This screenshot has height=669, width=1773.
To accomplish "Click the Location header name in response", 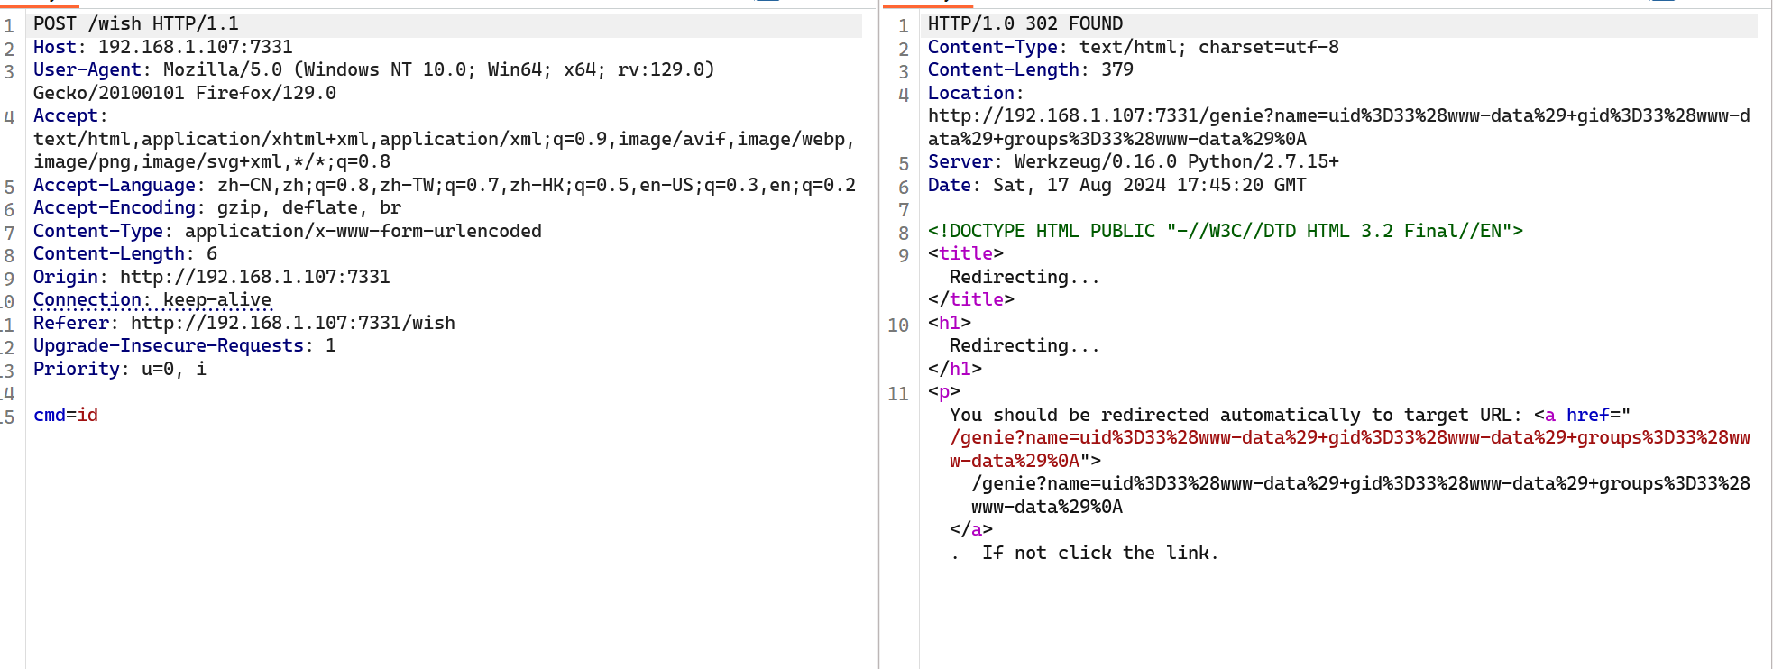I will tap(971, 93).
